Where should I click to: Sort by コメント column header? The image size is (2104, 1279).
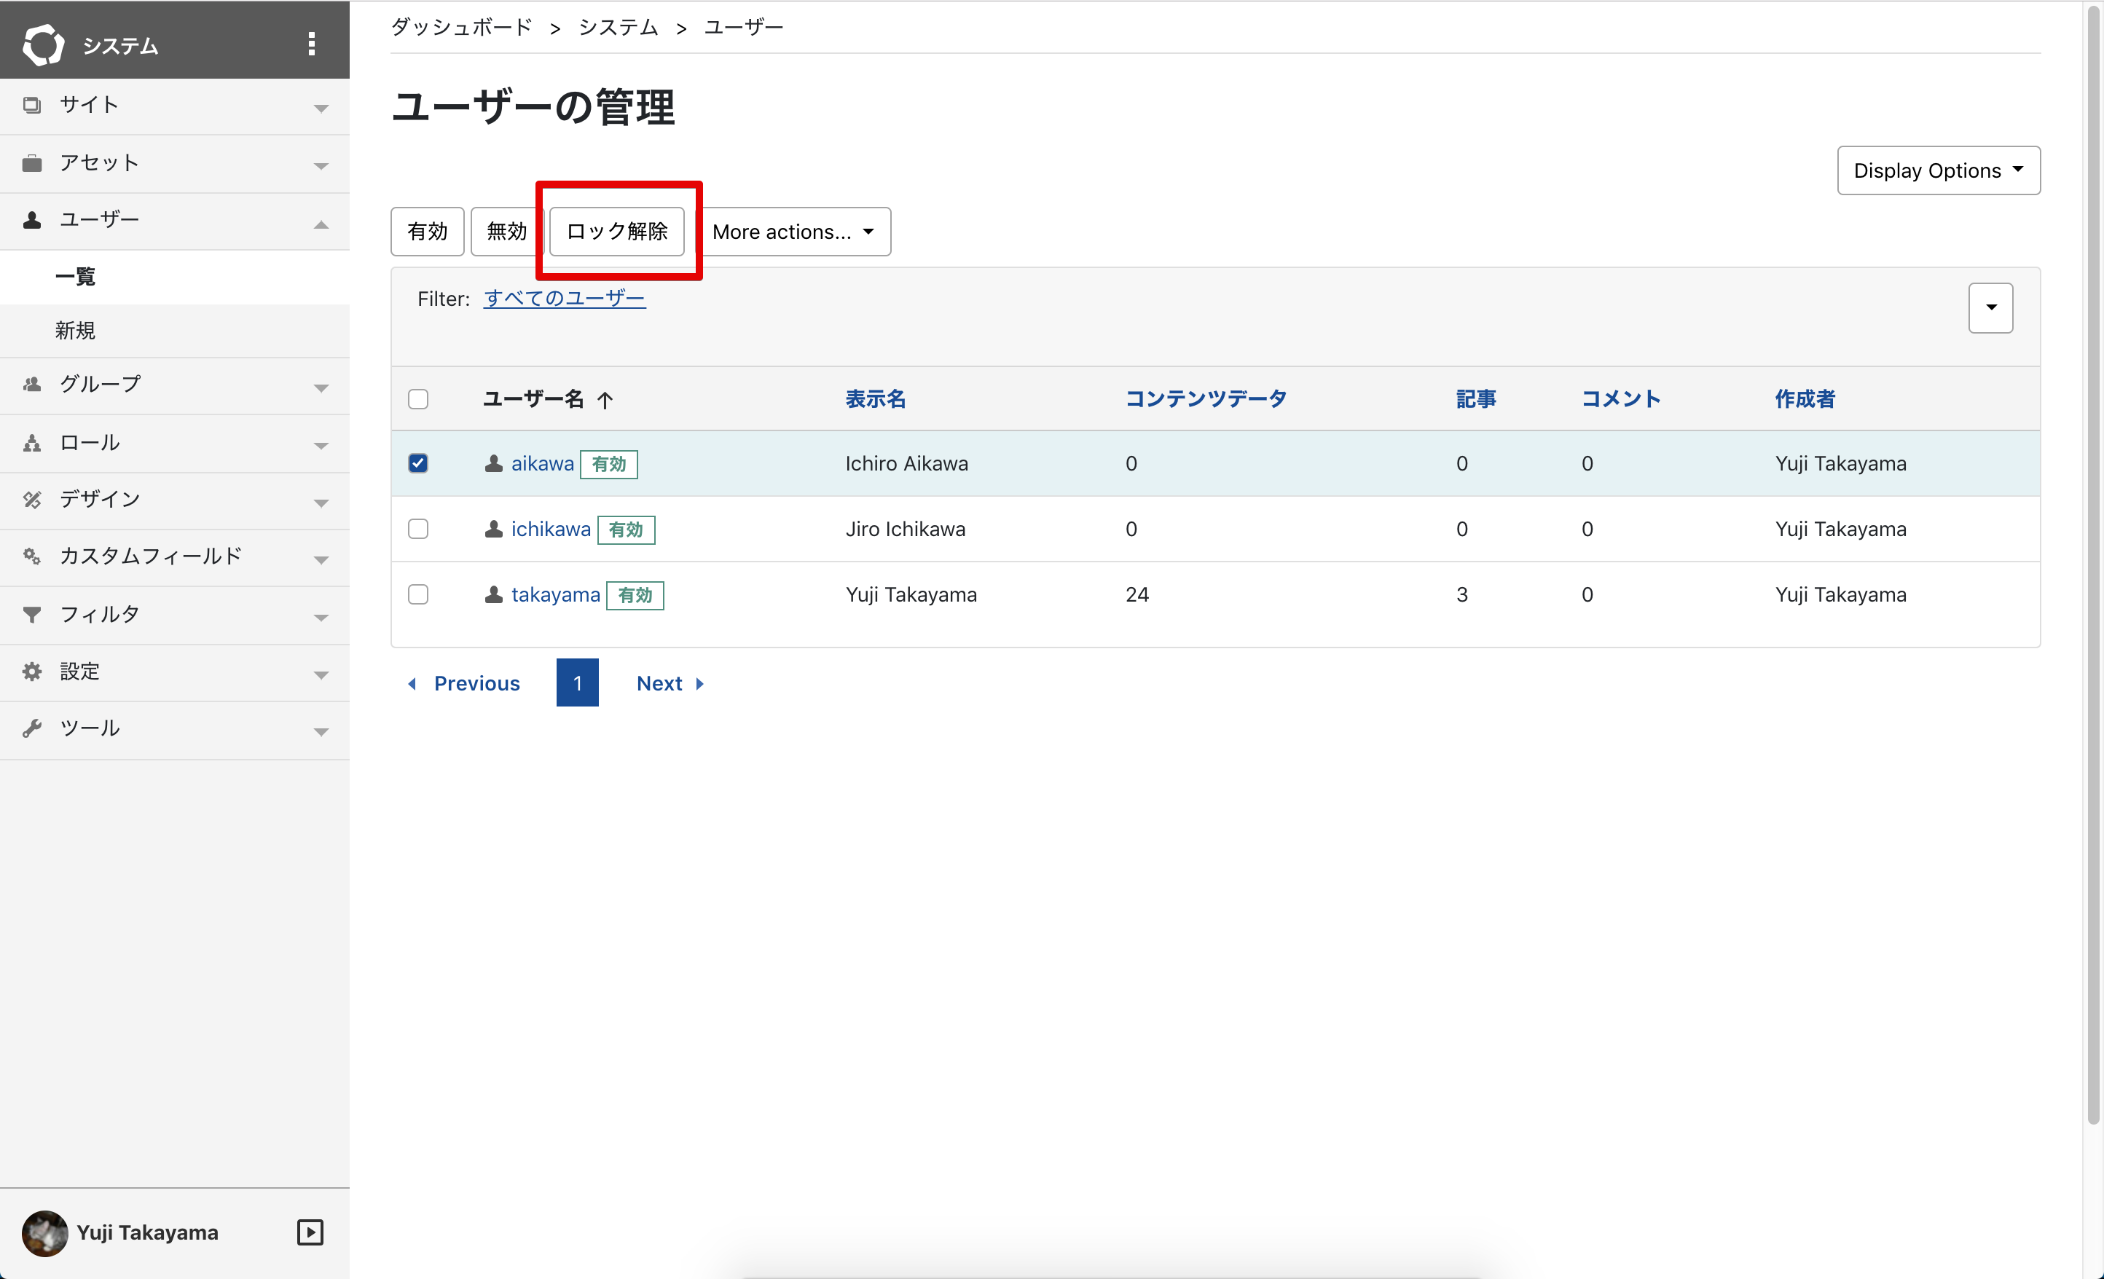1621,398
